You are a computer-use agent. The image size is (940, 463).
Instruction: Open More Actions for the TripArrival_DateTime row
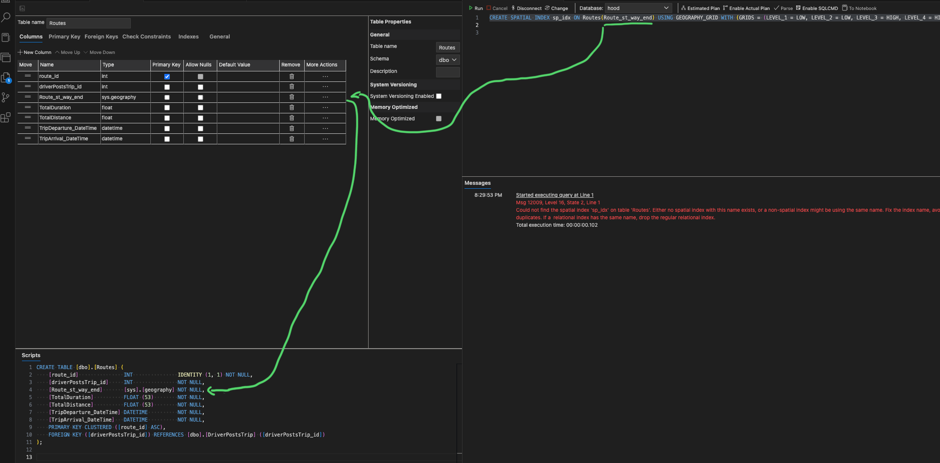coord(325,139)
